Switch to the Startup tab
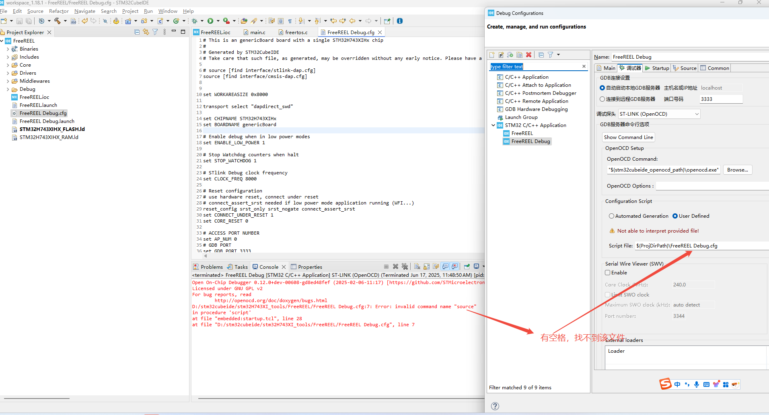Screen dimensions: 769x415 [x=657, y=68]
